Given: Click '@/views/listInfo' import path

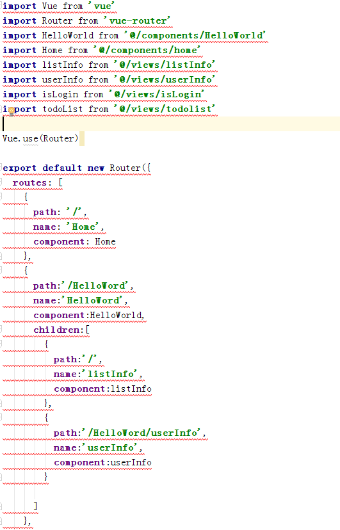Looking at the screenshot, I should (x=165, y=65).
